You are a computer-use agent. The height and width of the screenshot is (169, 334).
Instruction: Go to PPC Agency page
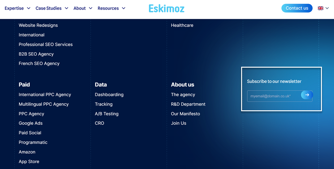pyautogui.click(x=31, y=114)
